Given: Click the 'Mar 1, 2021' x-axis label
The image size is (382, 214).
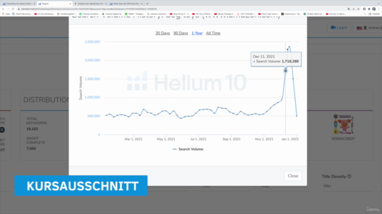Looking at the screenshot, I should point(134,139).
